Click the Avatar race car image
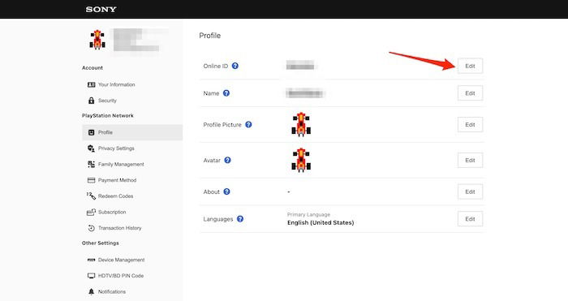The height and width of the screenshot is (301, 568). (301, 160)
